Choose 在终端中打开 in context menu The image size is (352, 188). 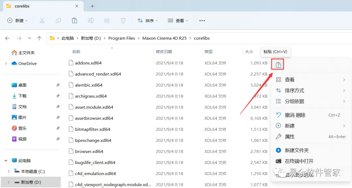[311, 161]
